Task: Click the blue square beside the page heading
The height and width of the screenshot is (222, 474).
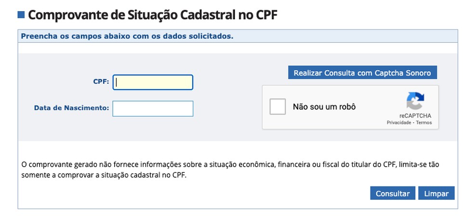Action: click(x=21, y=14)
